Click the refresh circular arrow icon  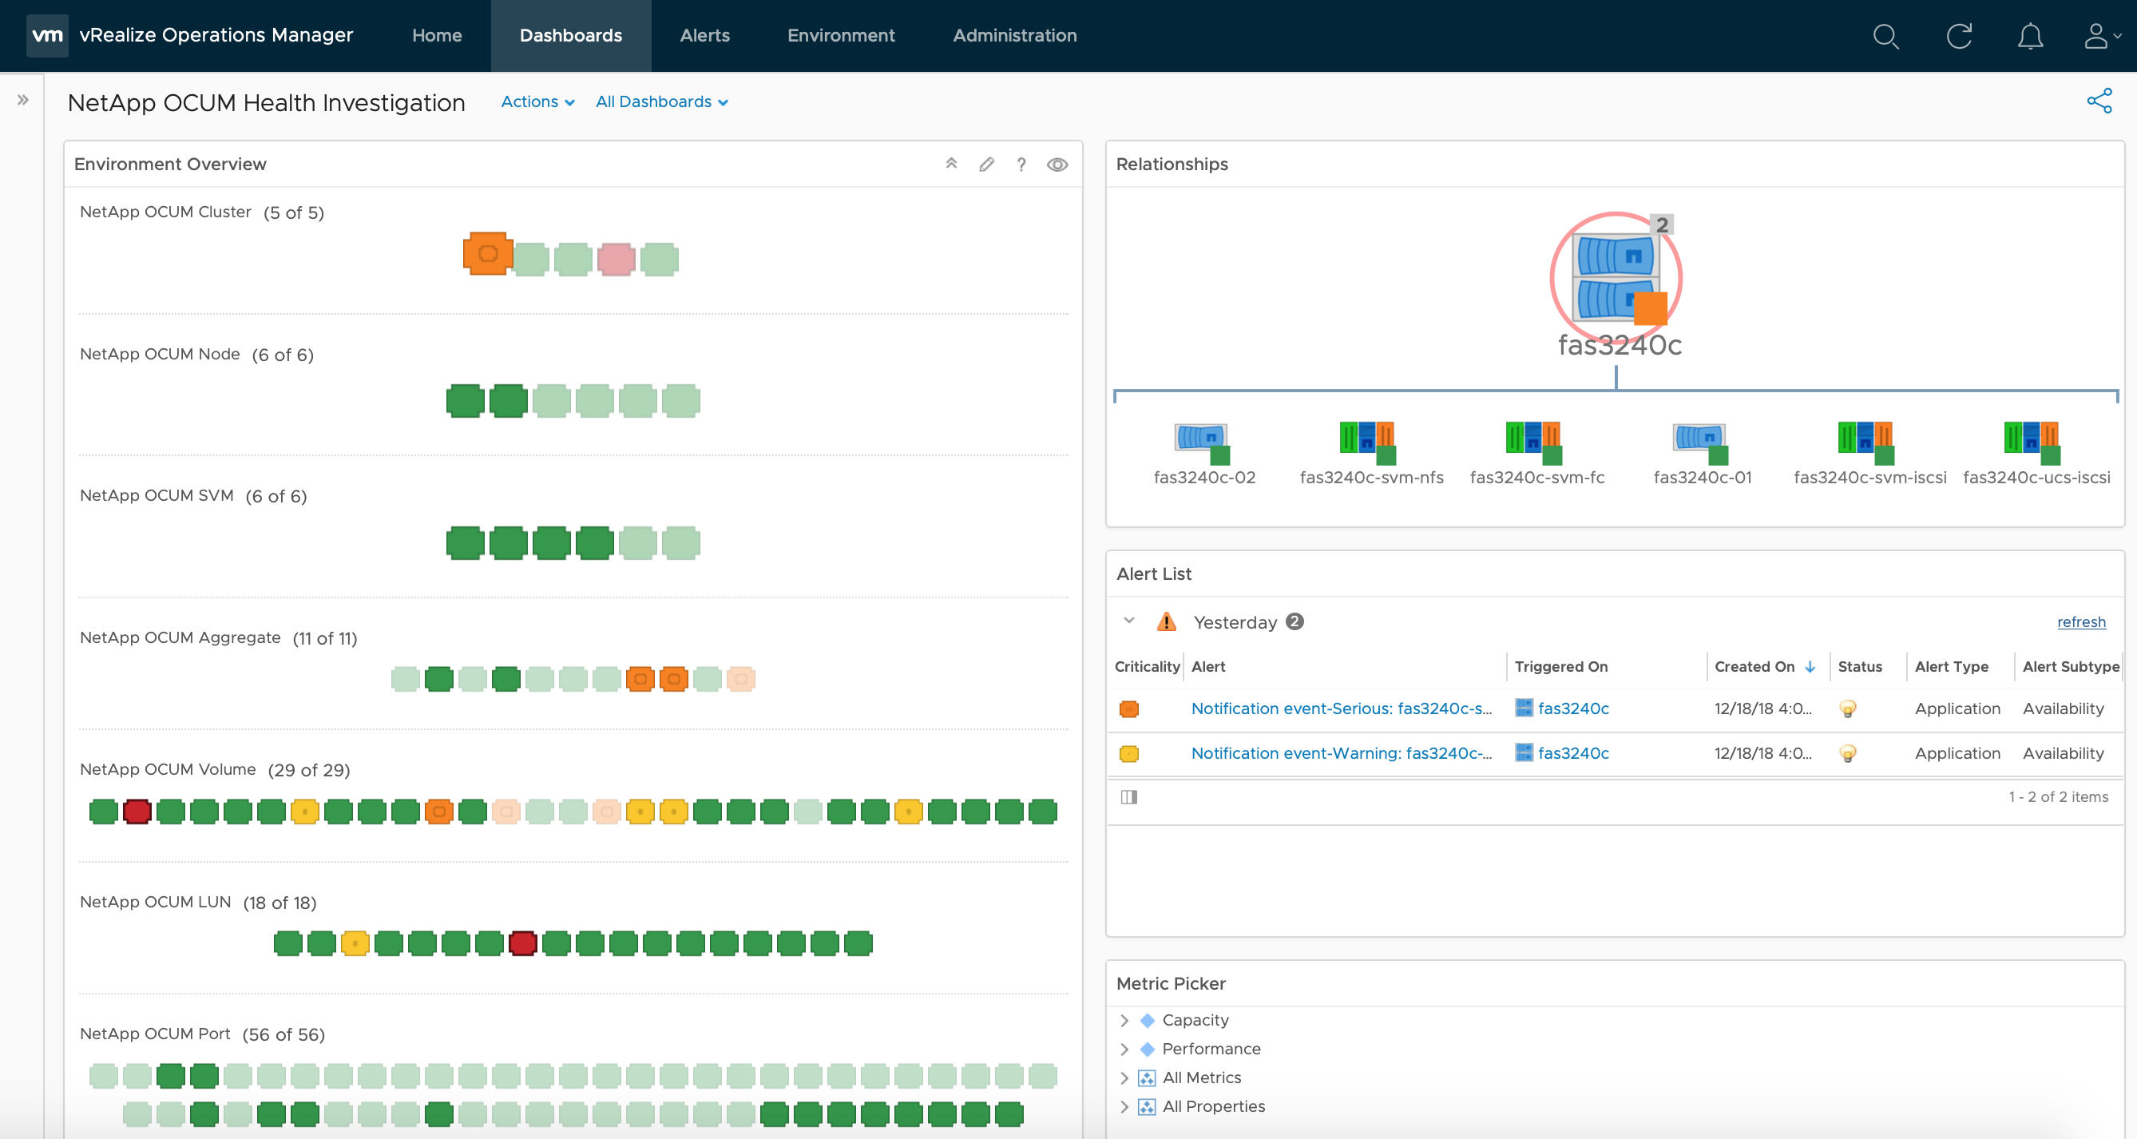click(1959, 37)
